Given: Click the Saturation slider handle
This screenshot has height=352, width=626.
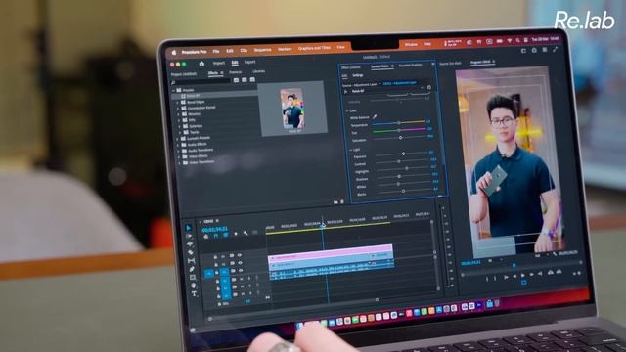Looking at the screenshot, I should pos(400,138).
